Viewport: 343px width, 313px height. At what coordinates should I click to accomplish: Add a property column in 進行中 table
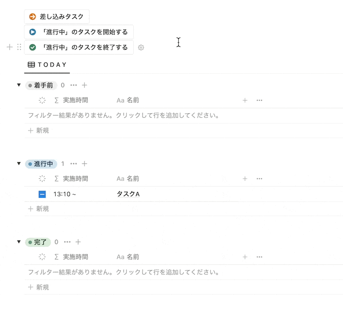245,179
